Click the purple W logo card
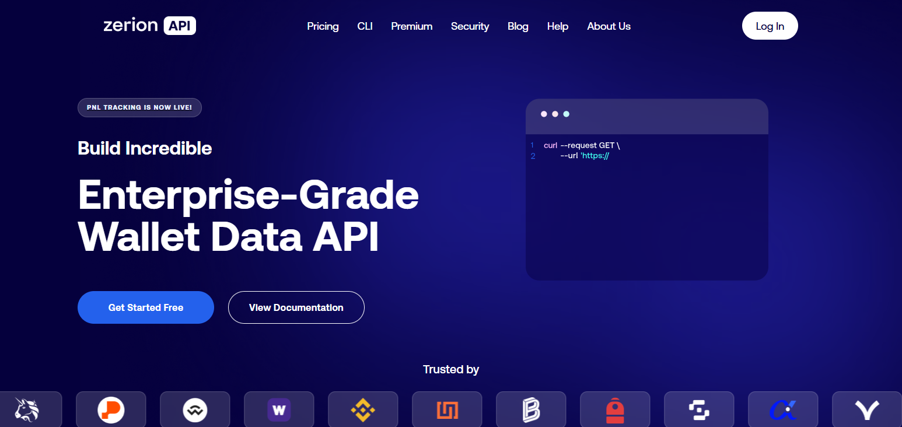This screenshot has width=902, height=427. (x=279, y=409)
